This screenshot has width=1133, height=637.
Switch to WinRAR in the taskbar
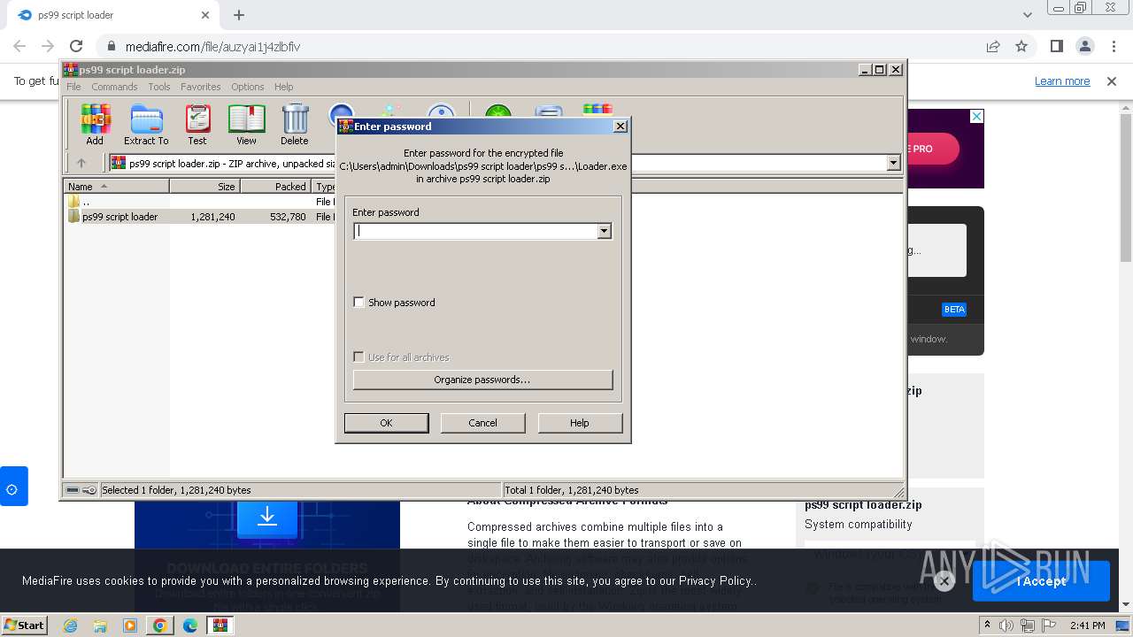point(220,625)
